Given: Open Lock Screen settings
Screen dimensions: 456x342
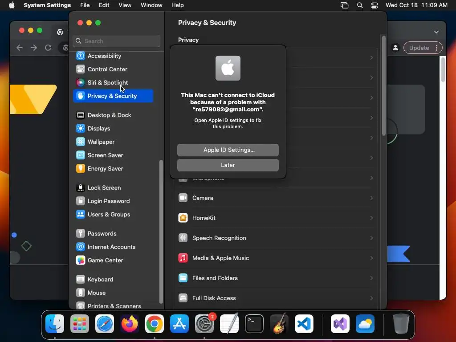Looking at the screenshot, I should (113, 188).
